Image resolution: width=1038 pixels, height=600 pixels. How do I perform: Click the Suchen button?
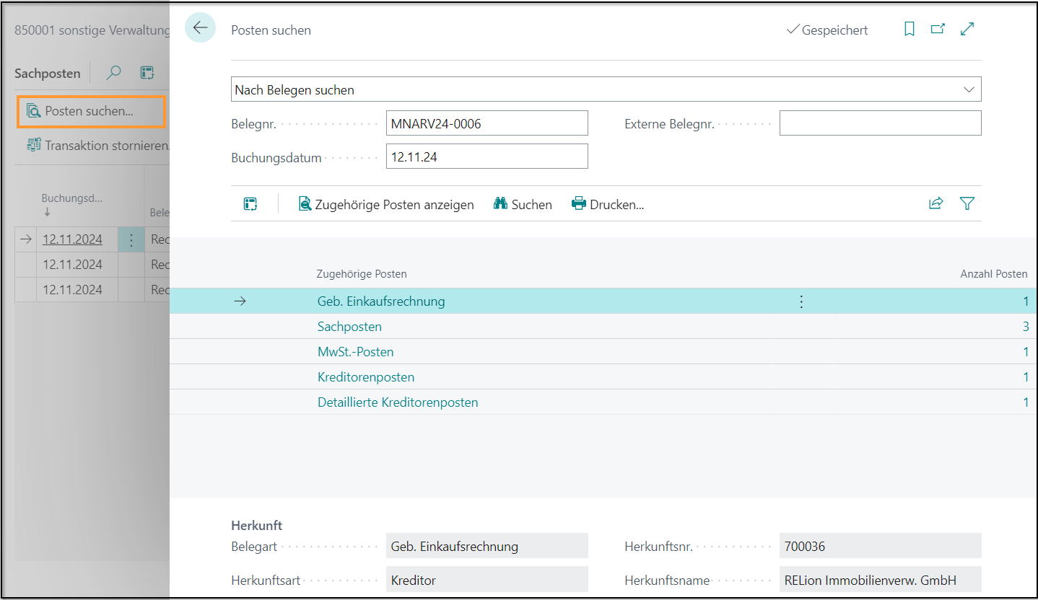523,205
